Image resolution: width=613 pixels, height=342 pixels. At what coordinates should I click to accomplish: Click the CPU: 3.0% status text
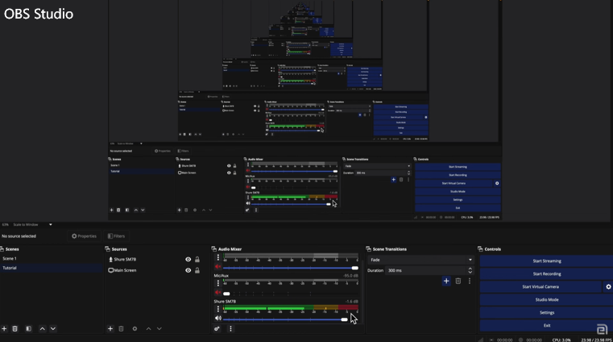coord(561,340)
